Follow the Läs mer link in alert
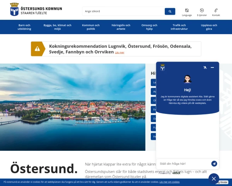 [x=119, y=53]
